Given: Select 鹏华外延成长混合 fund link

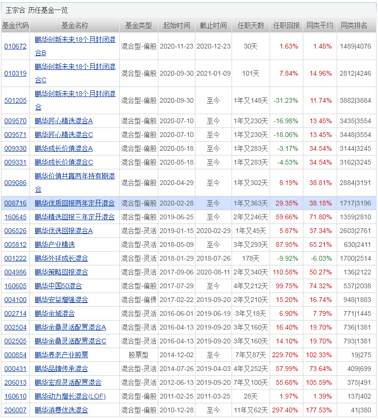Looking at the screenshot, I should (x=61, y=258).
